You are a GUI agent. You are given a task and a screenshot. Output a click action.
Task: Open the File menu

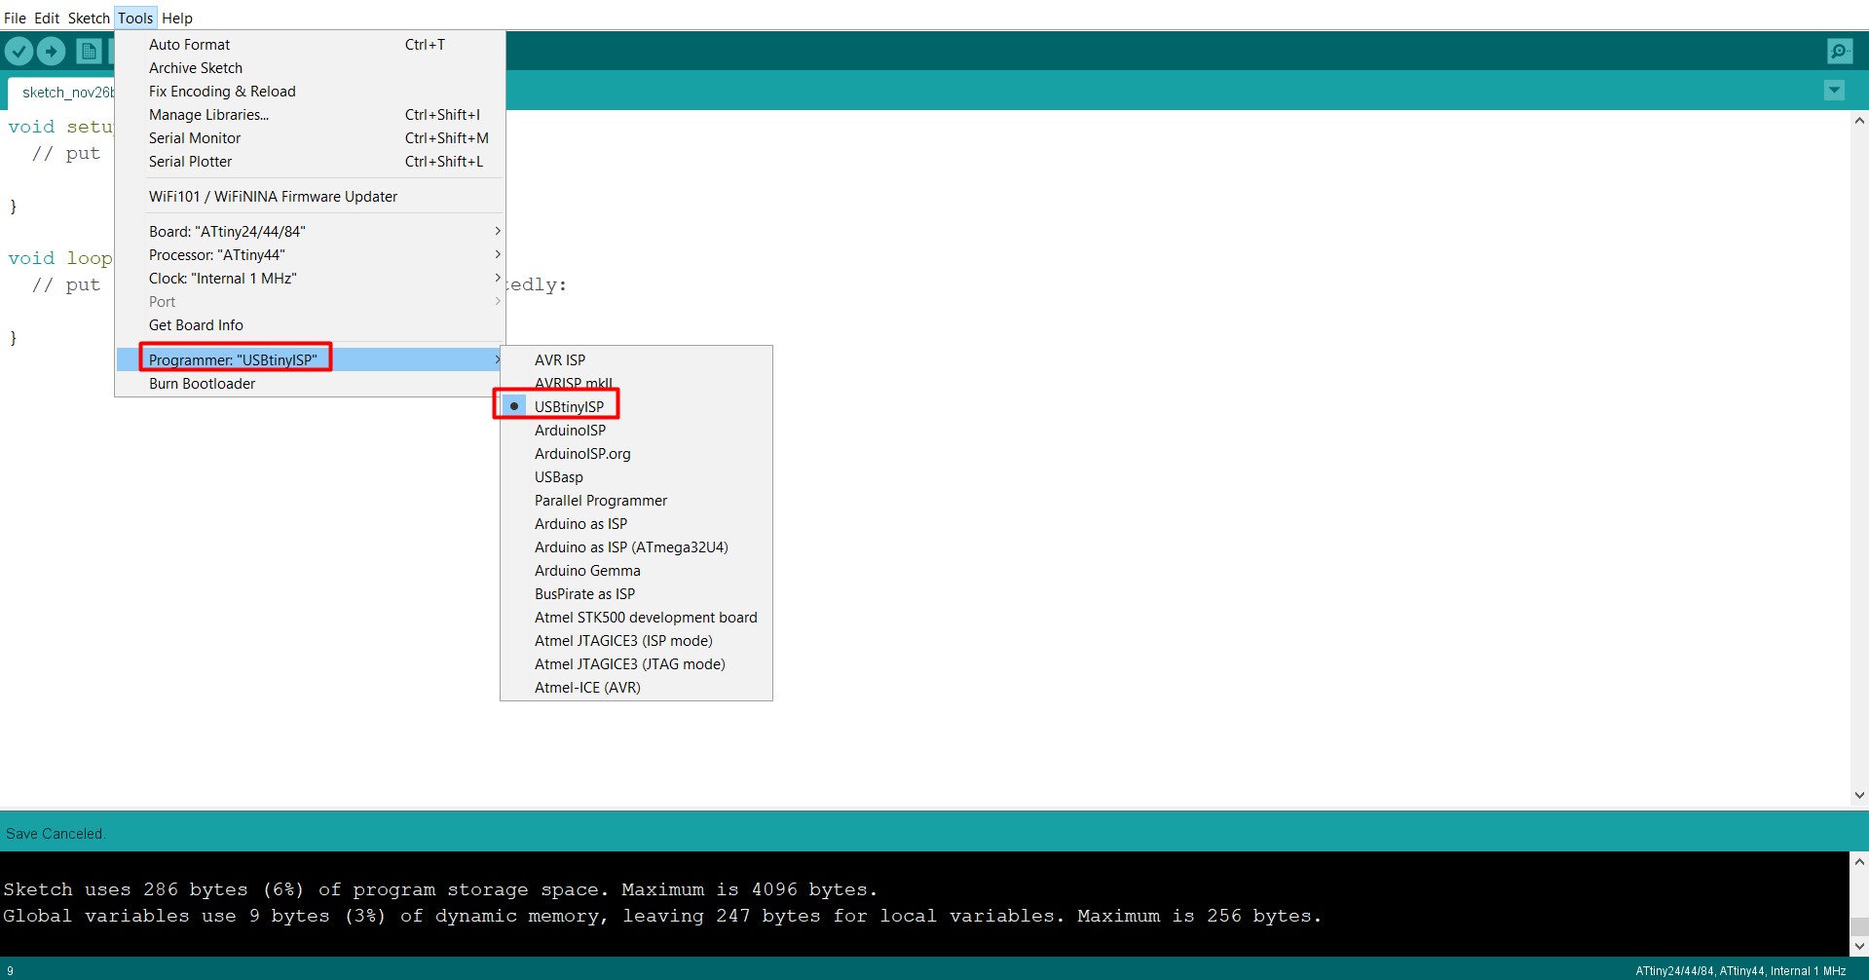pos(15,18)
